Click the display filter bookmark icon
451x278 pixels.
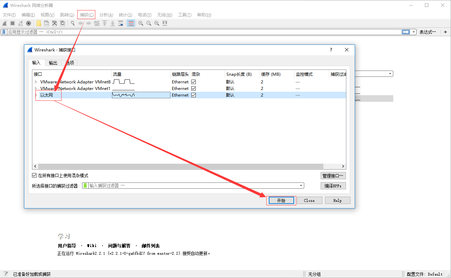[x=4, y=32]
